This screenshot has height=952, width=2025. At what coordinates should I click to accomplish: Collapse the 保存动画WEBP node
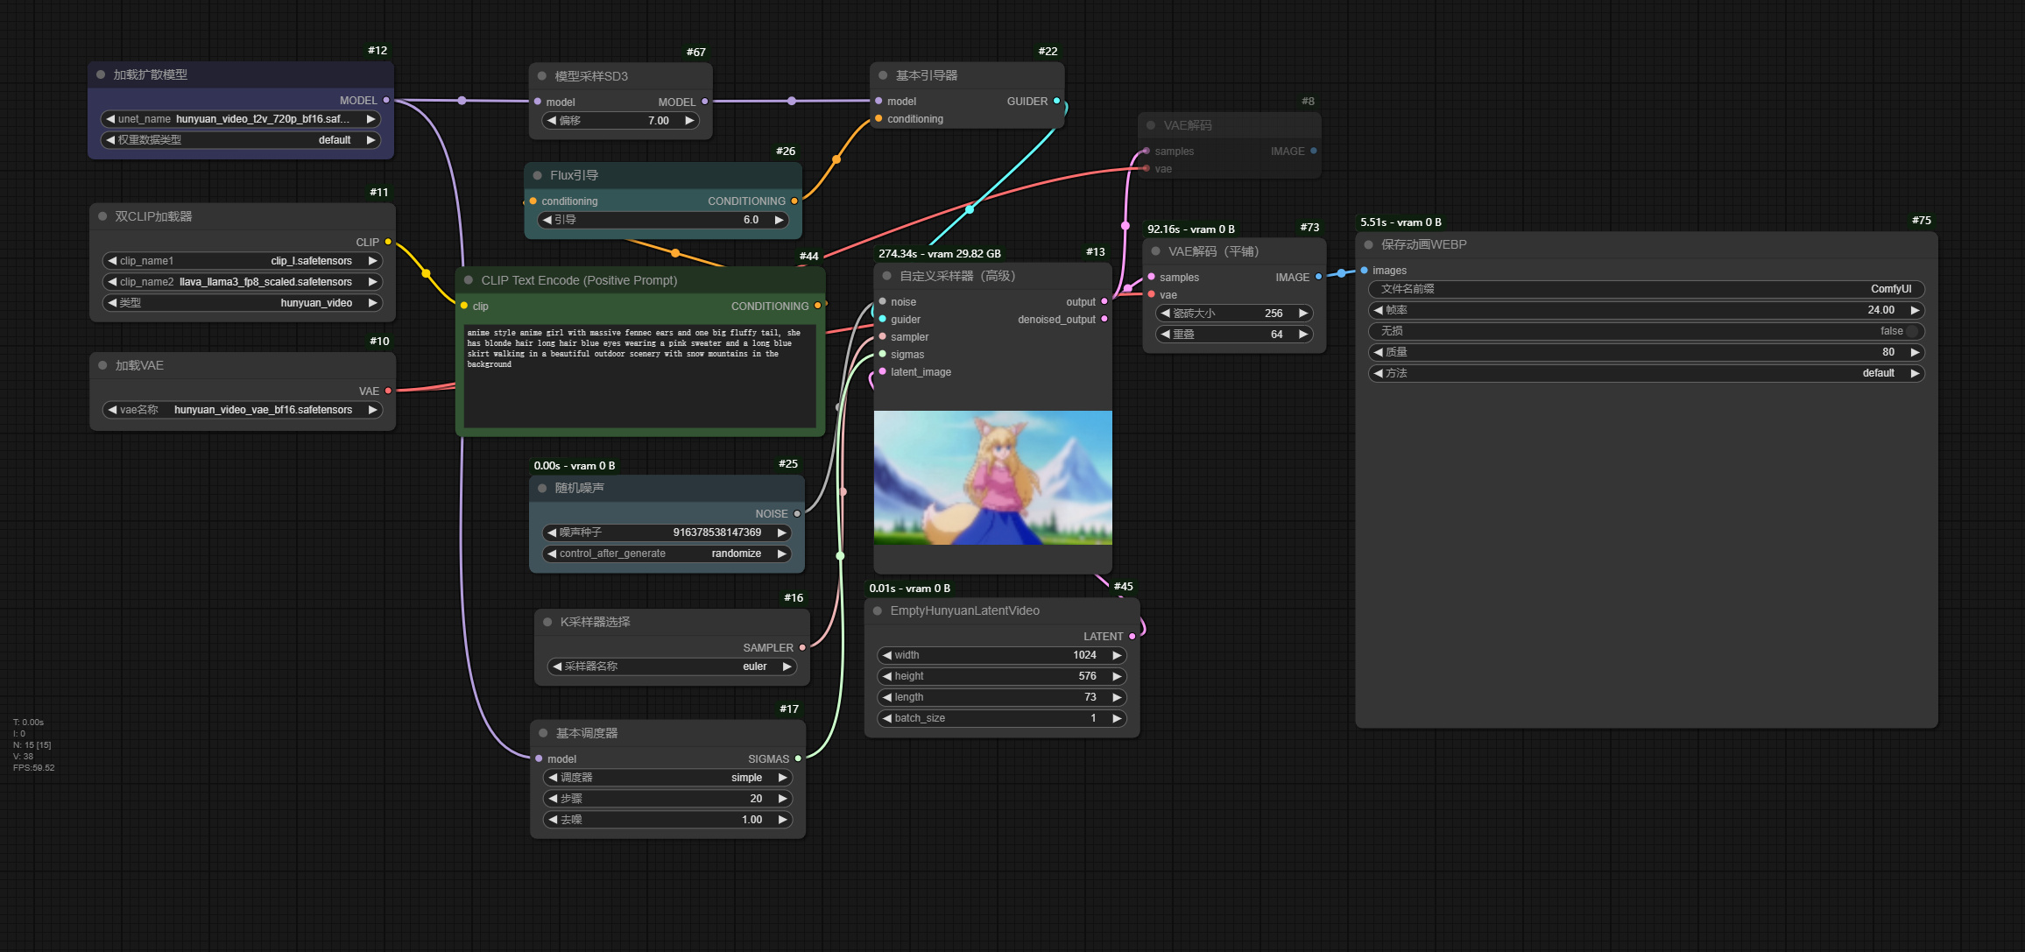(1368, 244)
